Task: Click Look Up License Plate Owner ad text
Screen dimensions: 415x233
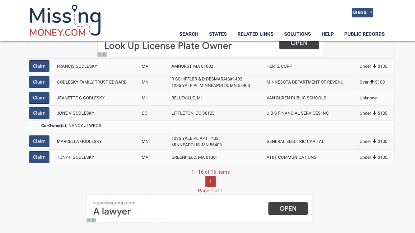Action: click(x=168, y=46)
